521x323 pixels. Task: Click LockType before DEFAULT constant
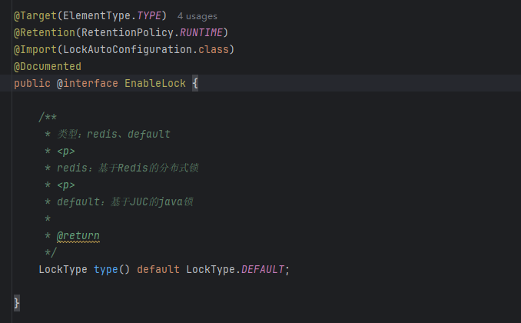[x=211, y=269]
